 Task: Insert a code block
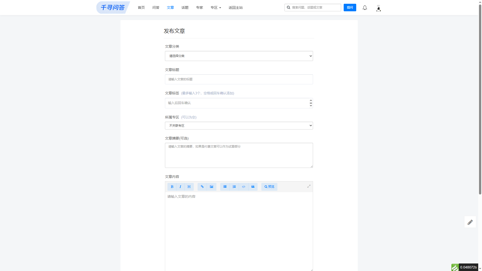pyautogui.click(x=244, y=187)
